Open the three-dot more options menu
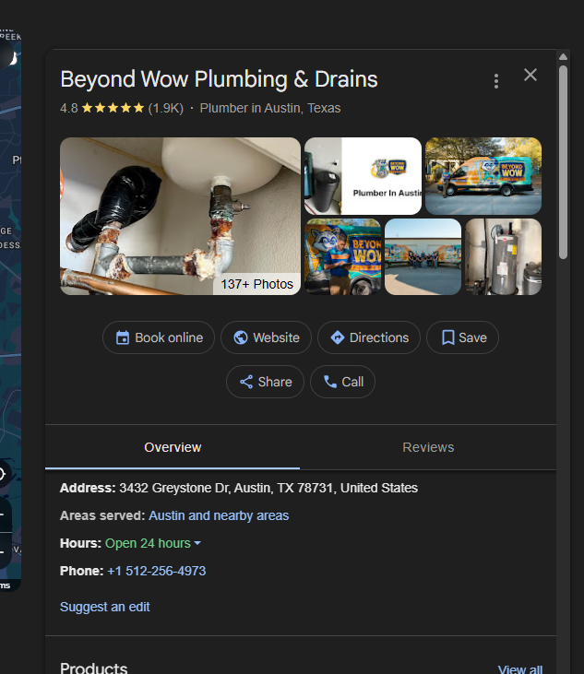 (x=496, y=81)
